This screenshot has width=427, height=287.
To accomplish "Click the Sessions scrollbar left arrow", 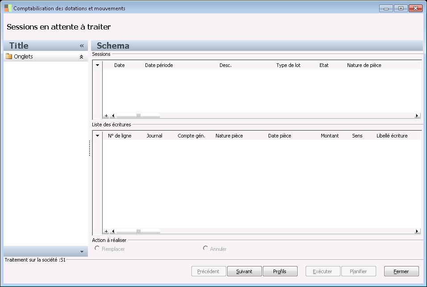I will (113, 116).
